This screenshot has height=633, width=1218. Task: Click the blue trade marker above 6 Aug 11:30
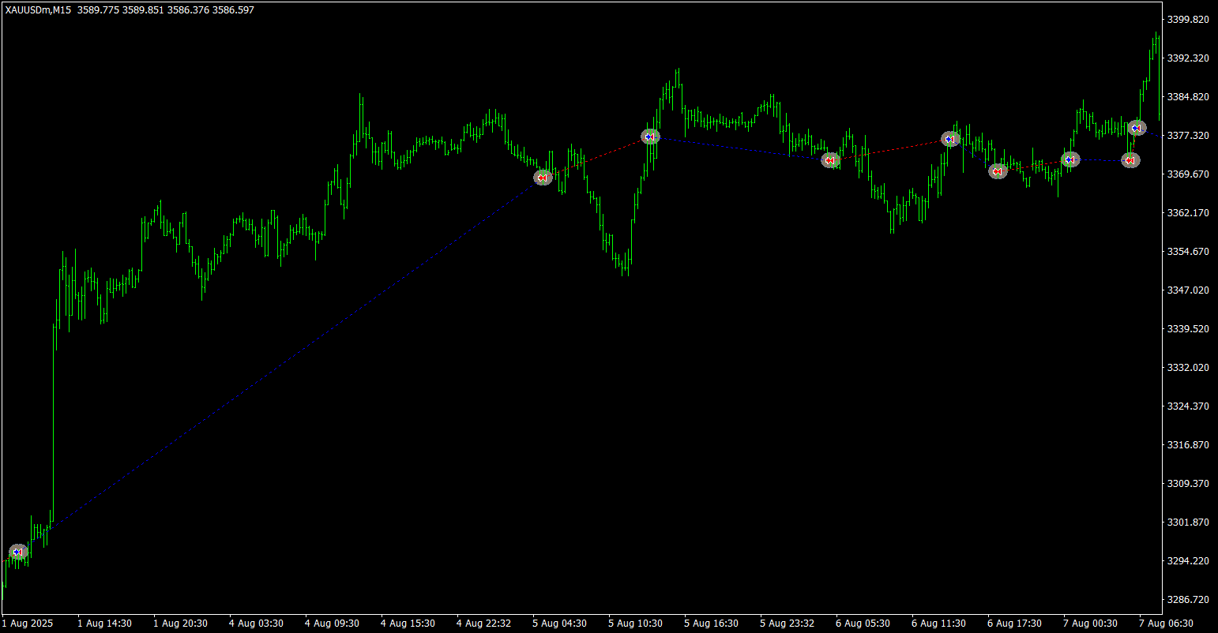[x=950, y=139]
